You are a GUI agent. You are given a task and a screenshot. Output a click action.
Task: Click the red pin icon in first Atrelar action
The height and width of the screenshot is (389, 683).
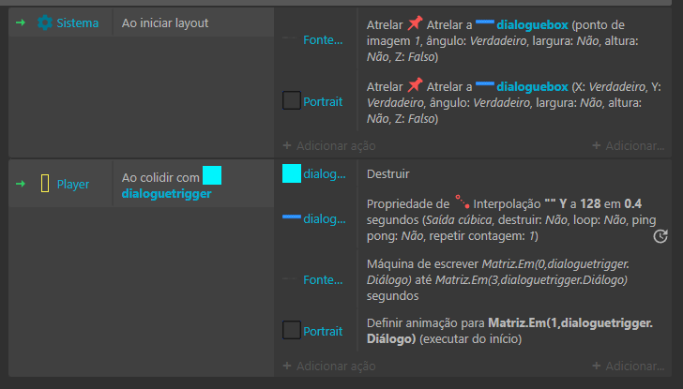coord(415,23)
